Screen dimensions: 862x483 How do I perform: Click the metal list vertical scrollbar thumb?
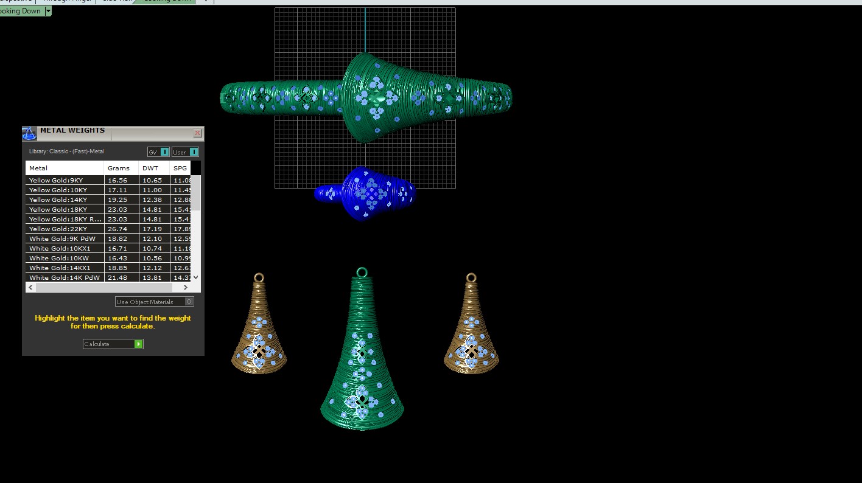(x=195, y=193)
